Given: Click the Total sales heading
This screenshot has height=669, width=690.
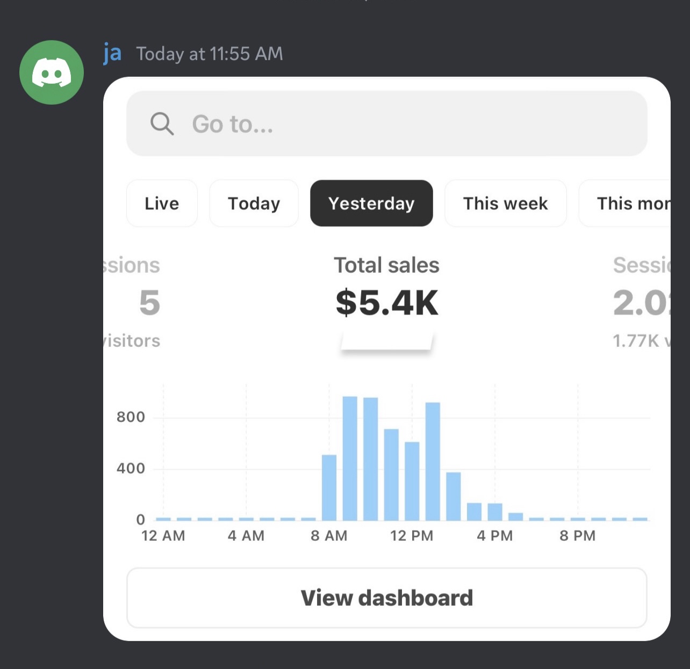Looking at the screenshot, I should pos(386,265).
